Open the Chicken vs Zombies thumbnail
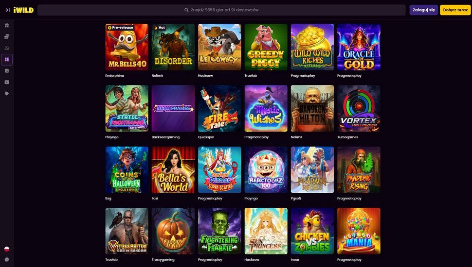The width and height of the screenshot is (472, 267). pyautogui.click(x=312, y=231)
